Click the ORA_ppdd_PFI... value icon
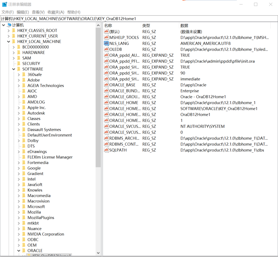Image resolution: width=278 pixels, height=257 pixels. [106, 61]
